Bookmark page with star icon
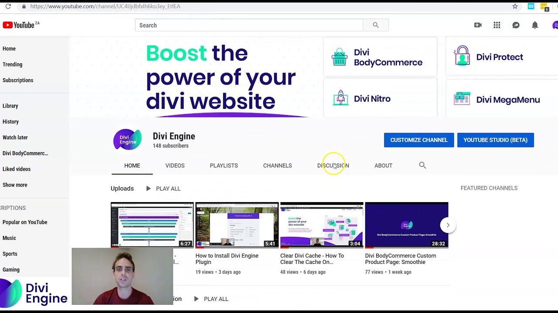Image resolution: width=558 pixels, height=313 pixels. pyautogui.click(x=515, y=7)
